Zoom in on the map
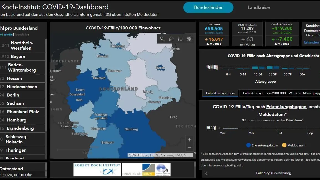The height and width of the screenshot is (180, 320). tap(189, 140)
